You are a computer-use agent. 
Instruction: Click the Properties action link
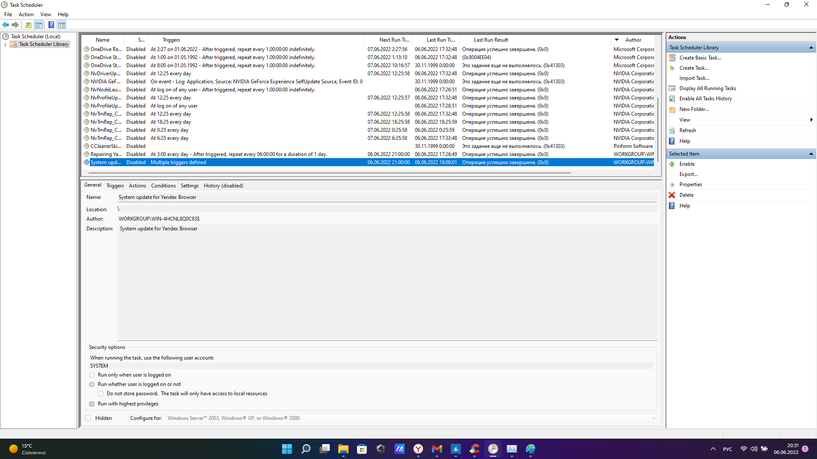(x=691, y=184)
